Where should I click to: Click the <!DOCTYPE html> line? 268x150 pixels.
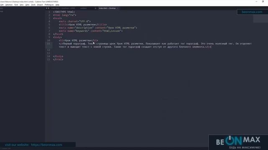tap(64, 12)
